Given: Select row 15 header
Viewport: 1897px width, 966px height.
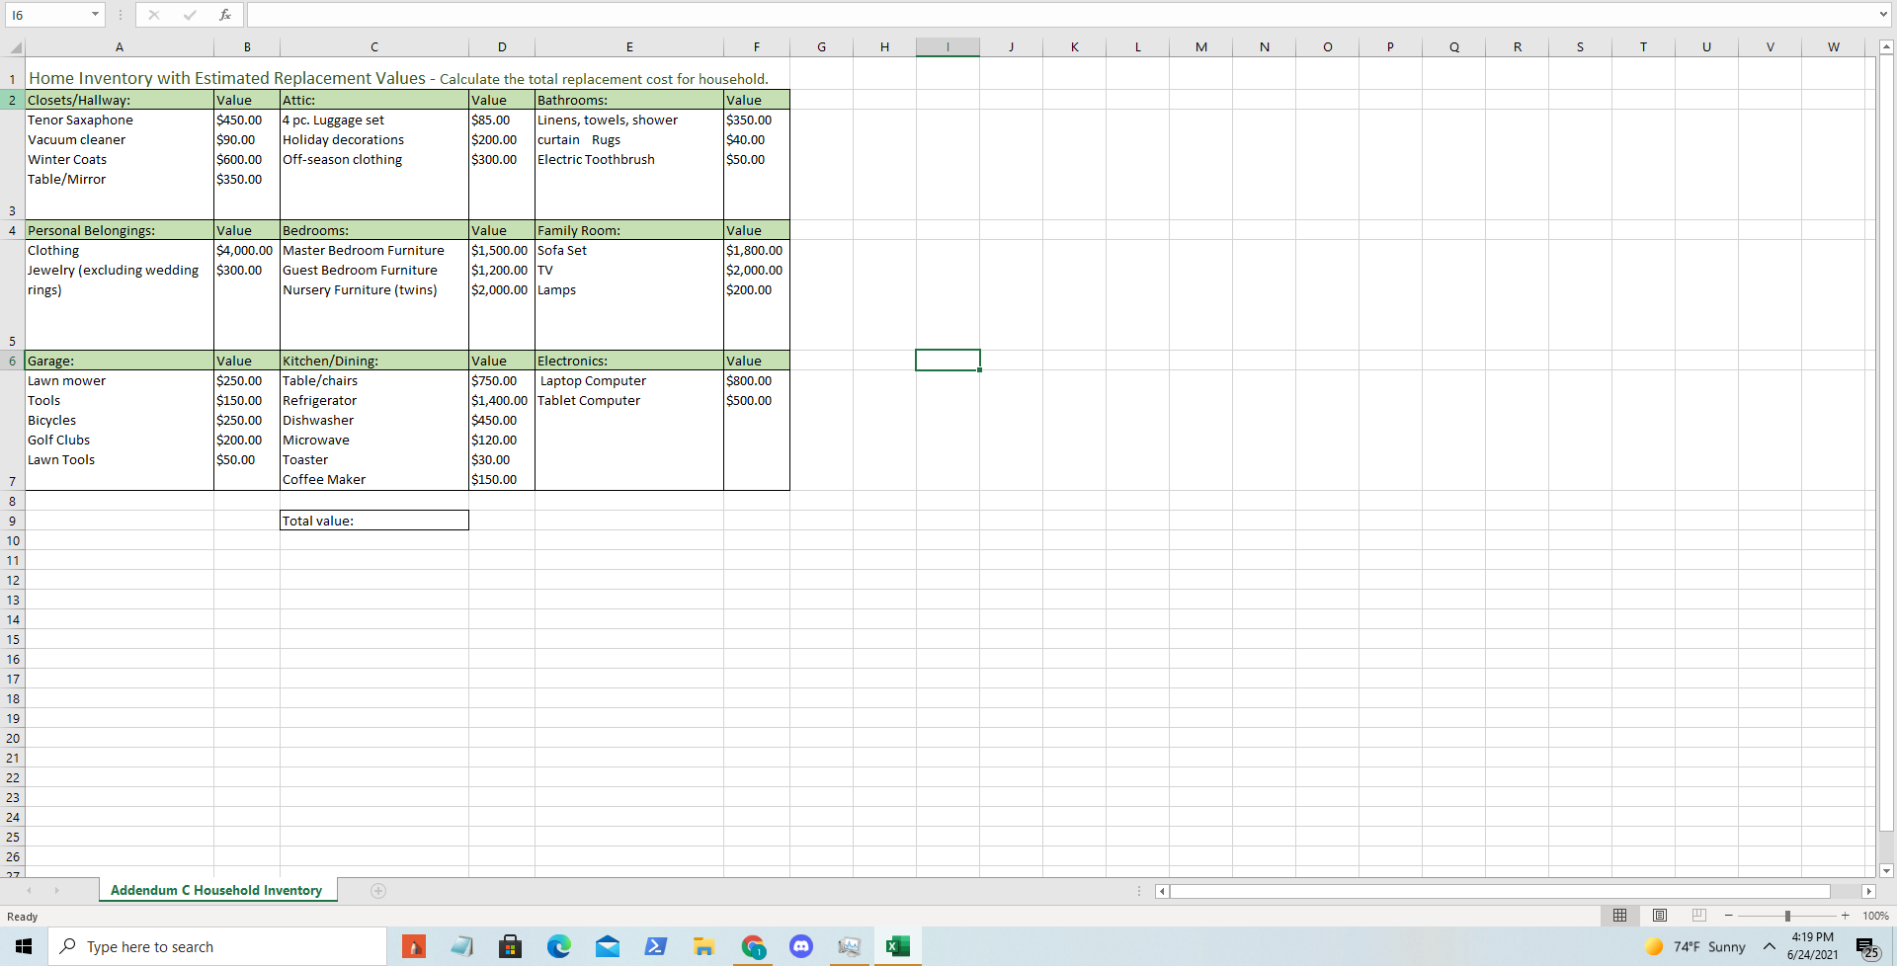Looking at the screenshot, I should (12, 639).
